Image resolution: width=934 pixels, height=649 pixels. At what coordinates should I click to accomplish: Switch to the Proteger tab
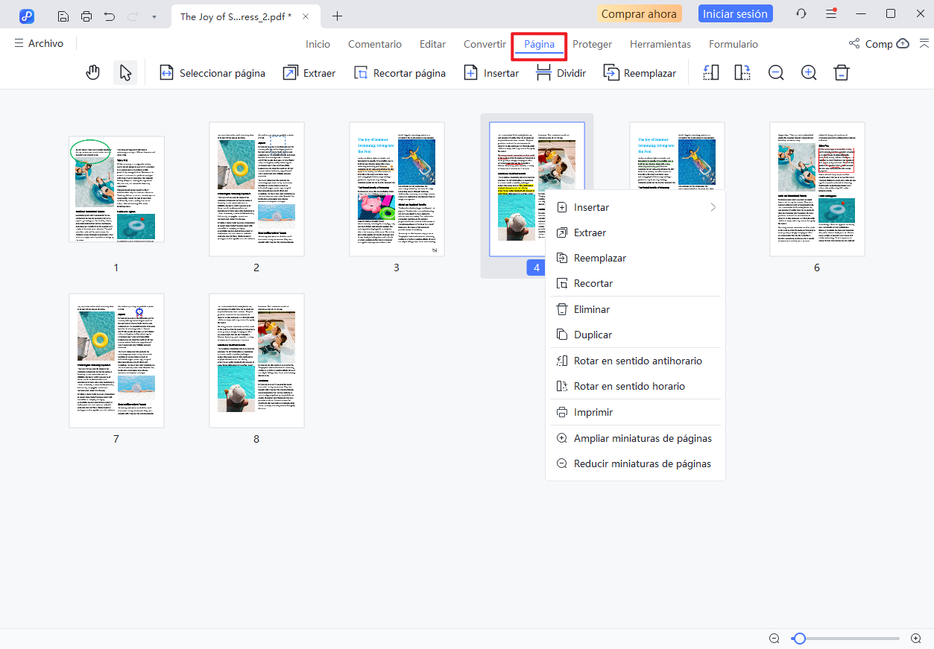[592, 44]
